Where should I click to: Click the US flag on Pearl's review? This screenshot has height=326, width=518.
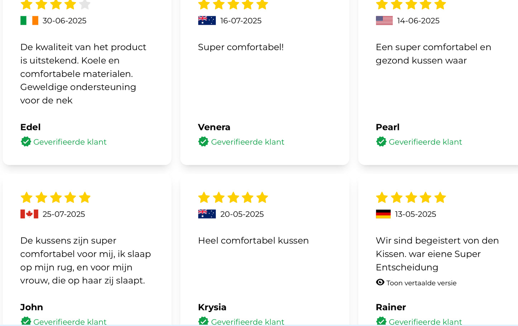384,21
